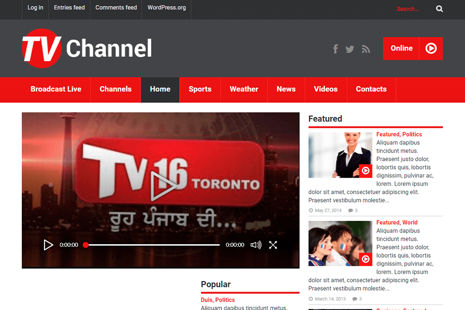465x310 pixels.
Task: Open the Weather menu item
Action: (244, 89)
